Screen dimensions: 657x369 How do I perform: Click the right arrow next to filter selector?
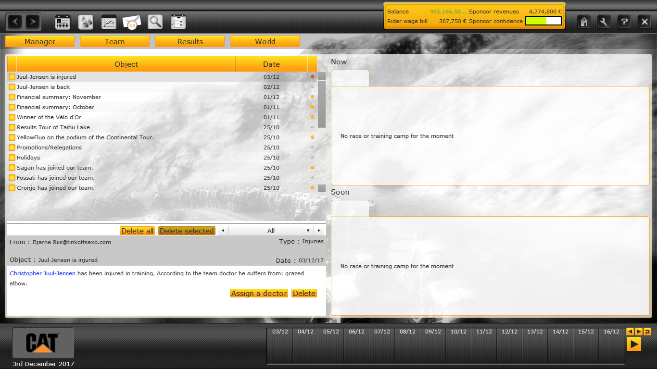(319, 231)
